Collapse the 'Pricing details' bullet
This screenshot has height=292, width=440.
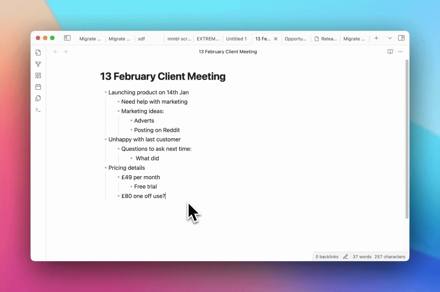click(x=106, y=168)
